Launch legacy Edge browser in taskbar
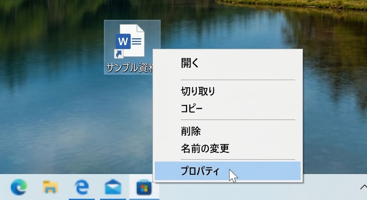The image size is (367, 200). click(82, 187)
